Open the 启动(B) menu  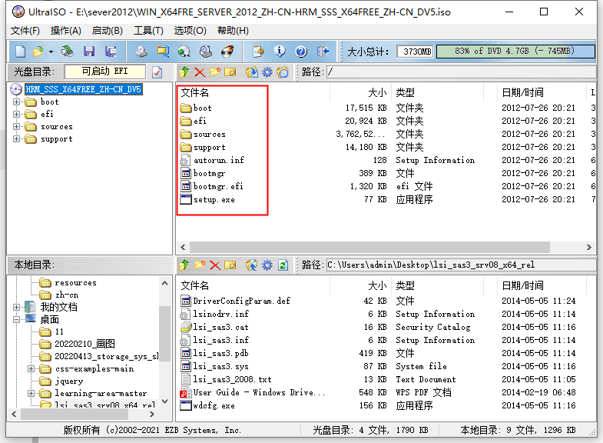point(108,31)
